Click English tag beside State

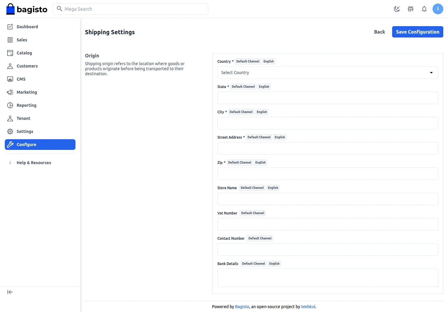coord(264,87)
